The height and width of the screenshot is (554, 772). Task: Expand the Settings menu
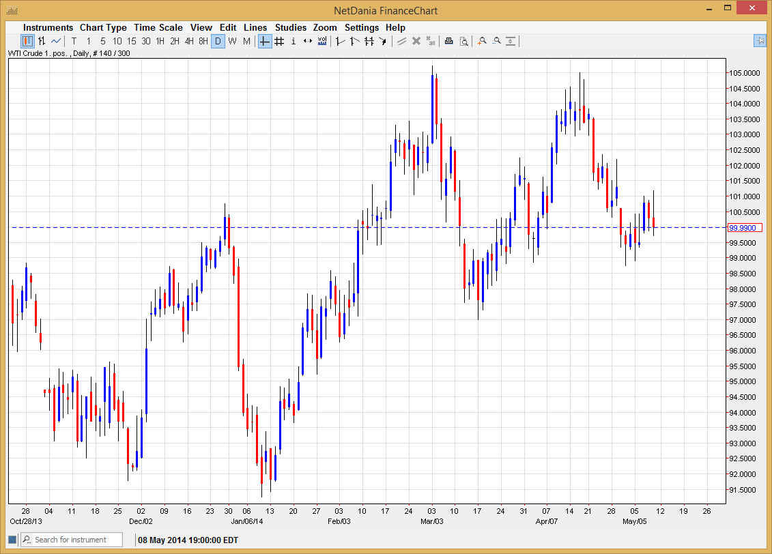coord(362,27)
